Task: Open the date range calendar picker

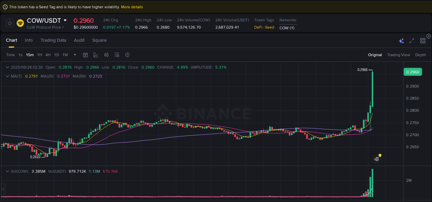Action: 85,55
